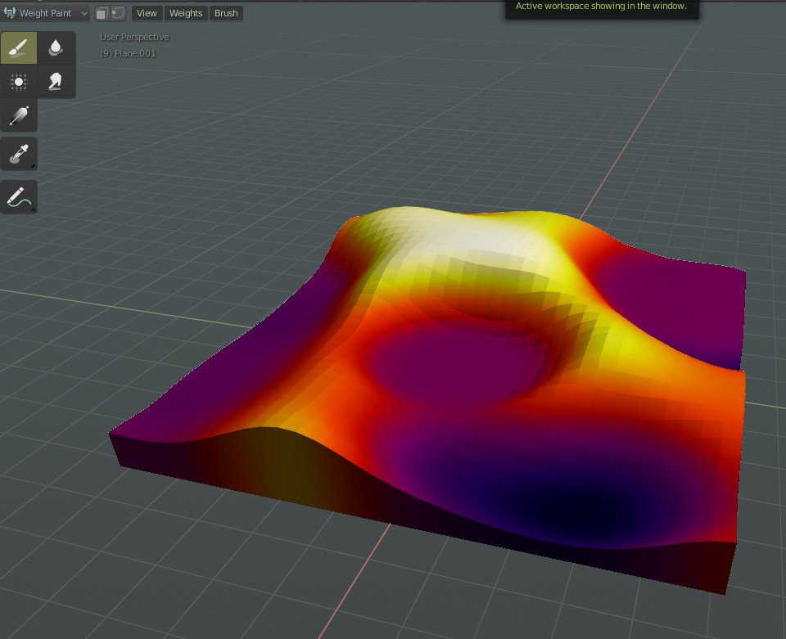Image resolution: width=786 pixels, height=639 pixels.
Task: Click the "Active workspace showing in the window." tooltip
Action: click(601, 7)
